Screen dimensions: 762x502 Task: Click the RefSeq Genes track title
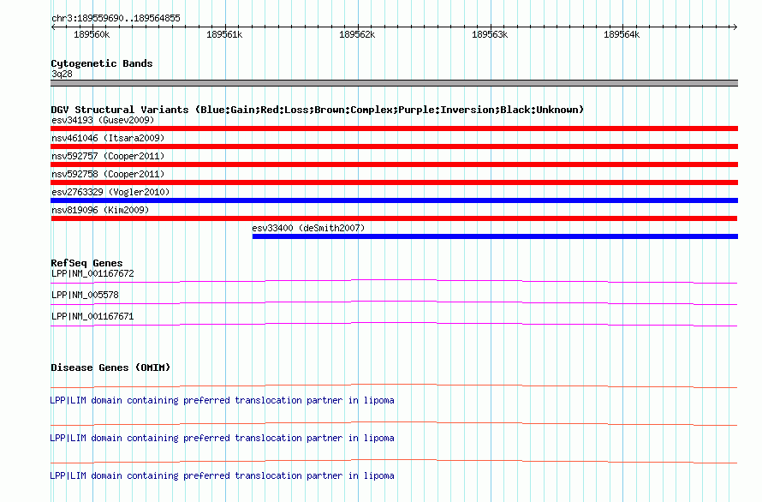pos(86,263)
